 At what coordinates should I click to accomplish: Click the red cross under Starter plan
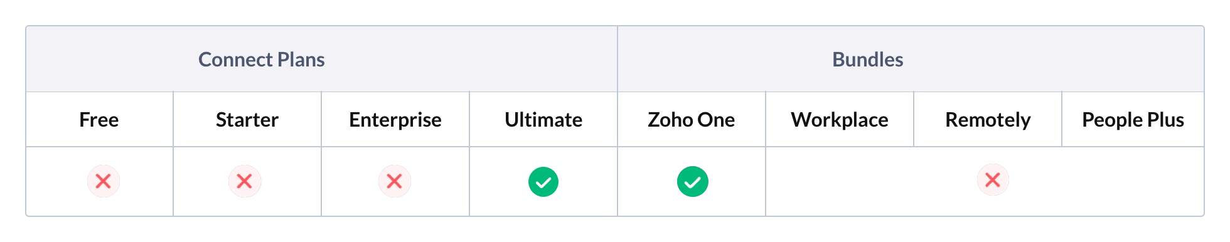tap(245, 182)
